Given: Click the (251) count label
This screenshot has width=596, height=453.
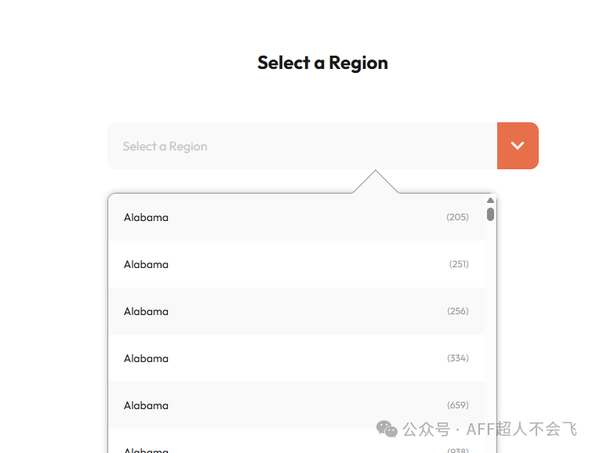Looking at the screenshot, I should coord(459,264).
